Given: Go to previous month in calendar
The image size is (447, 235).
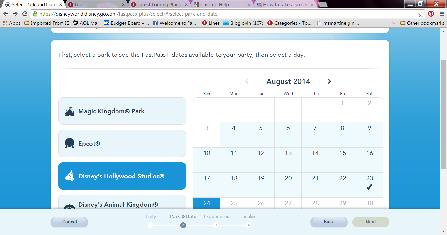Looking at the screenshot, I should 247,81.
